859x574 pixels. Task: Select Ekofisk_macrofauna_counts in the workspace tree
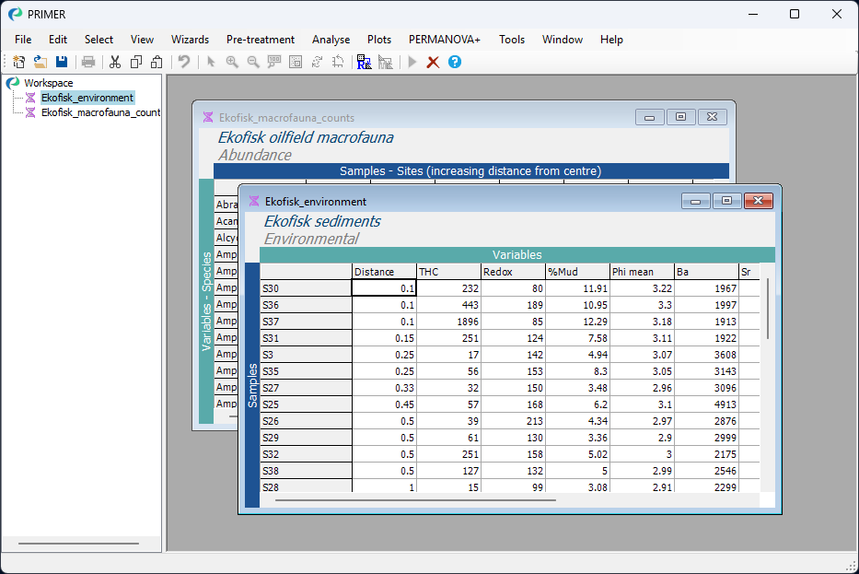[100, 112]
